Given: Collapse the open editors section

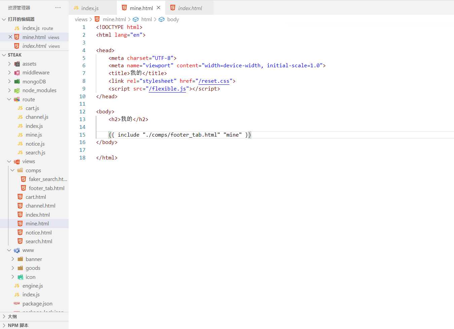Looking at the screenshot, I should coord(4,19).
